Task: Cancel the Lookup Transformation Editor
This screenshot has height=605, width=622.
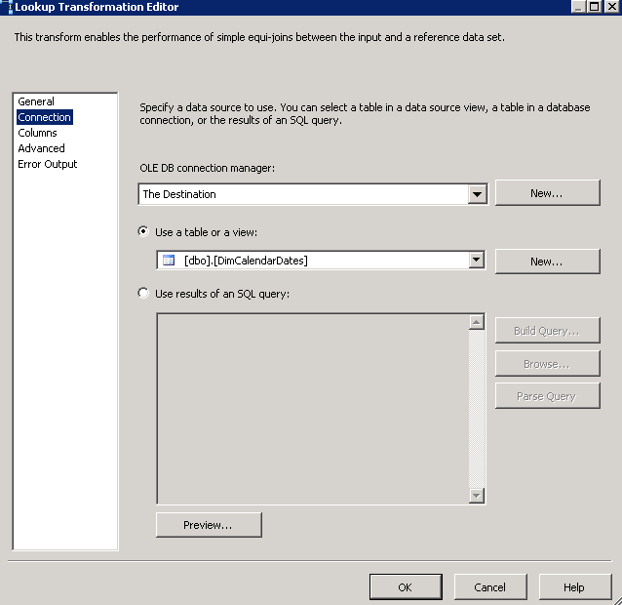Action: coord(489,587)
